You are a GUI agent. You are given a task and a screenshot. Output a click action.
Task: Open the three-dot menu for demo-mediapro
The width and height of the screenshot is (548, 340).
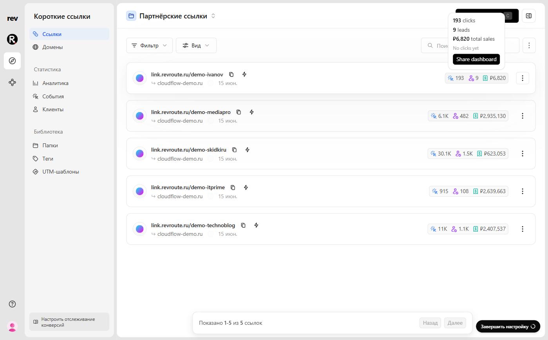pyautogui.click(x=522, y=116)
